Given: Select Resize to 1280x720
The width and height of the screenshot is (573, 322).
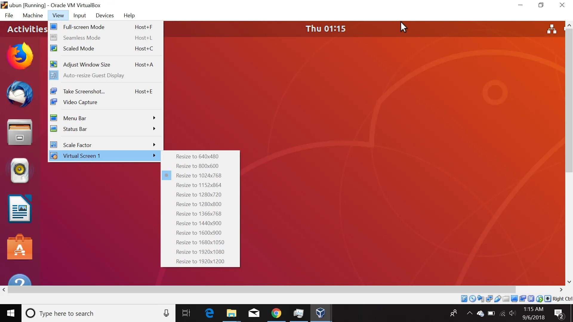Looking at the screenshot, I should (200, 195).
